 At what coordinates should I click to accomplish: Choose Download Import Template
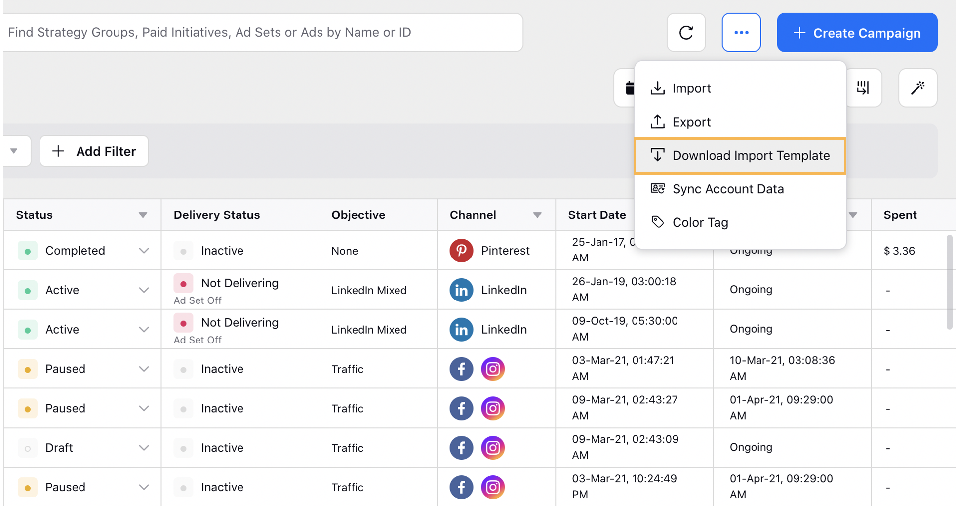tap(740, 156)
